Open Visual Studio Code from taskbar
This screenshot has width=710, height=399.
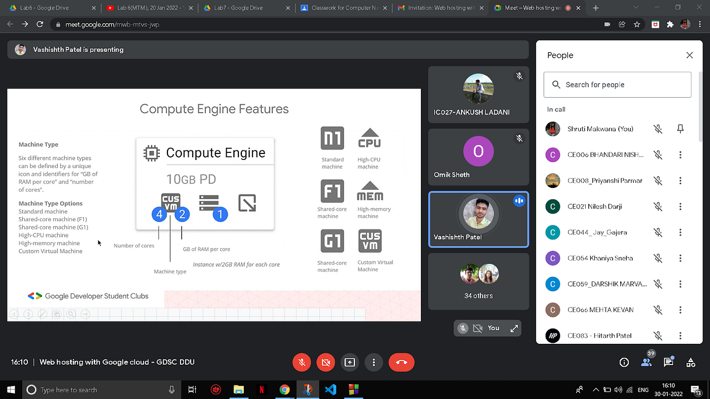330,389
